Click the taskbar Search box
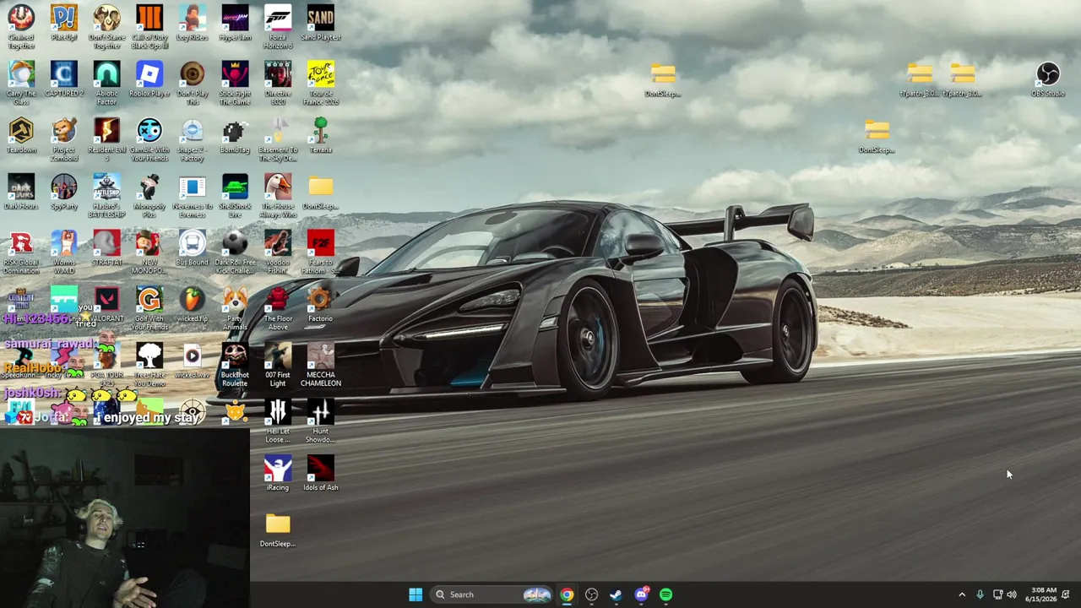 pos(492,594)
